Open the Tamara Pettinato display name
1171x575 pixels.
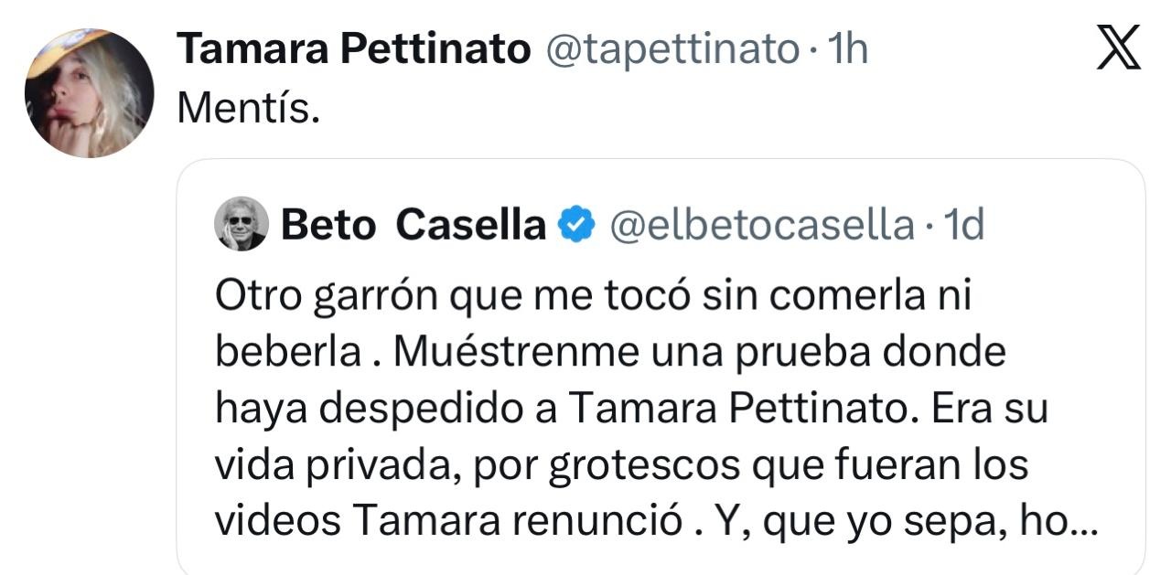point(353,49)
